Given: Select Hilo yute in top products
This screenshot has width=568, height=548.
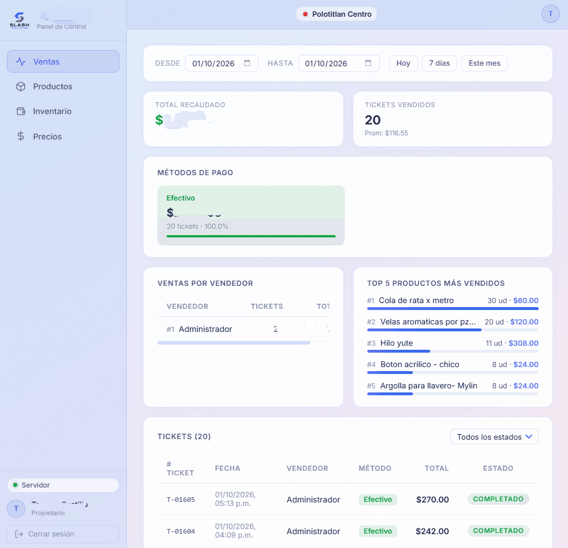Looking at the screenshot, I should click(453, 345).
